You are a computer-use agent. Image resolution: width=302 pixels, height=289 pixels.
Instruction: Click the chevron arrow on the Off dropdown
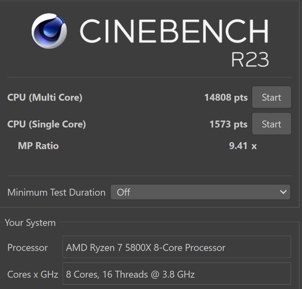click(283, 192)
